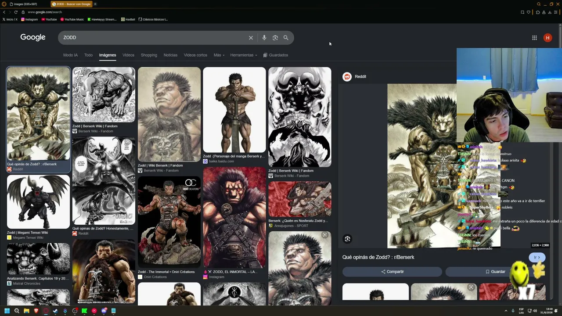Open Windows taskbar search

tap(17, 311)
